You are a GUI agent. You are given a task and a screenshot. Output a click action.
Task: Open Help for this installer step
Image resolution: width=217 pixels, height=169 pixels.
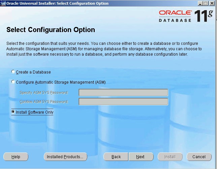[x=16, y=157]
